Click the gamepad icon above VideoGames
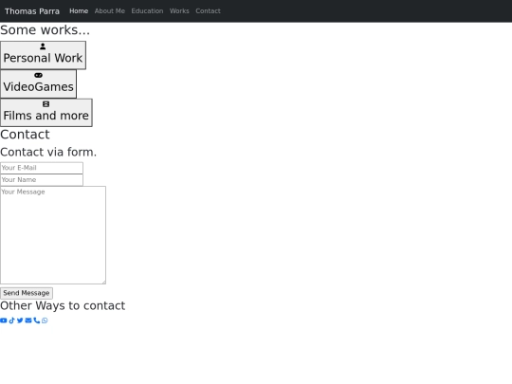The image size is (512, 384). coord(38,75)
